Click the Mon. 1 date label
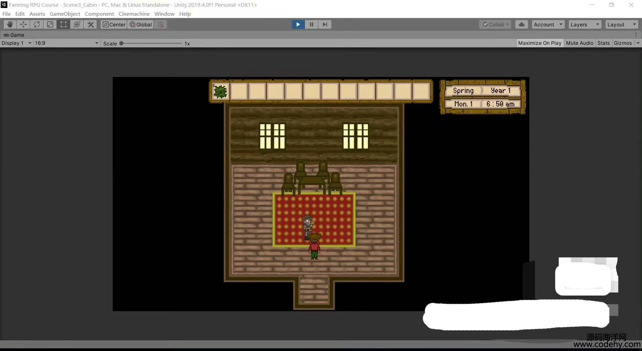 click(x=463, y=104)
